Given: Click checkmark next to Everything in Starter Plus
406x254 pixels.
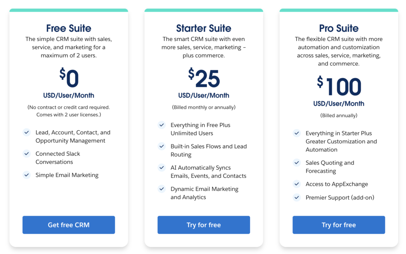Looking at the screenshot, I should pyautogui.click(x=297, y=133).
